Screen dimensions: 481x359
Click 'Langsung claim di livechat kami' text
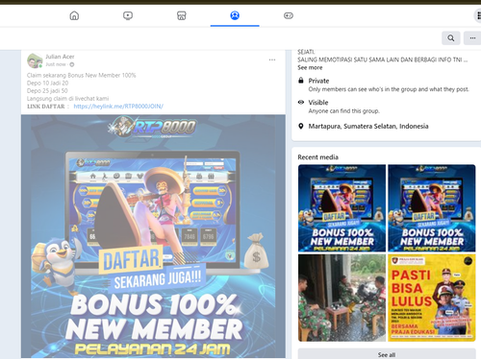[x=67, y=98]
